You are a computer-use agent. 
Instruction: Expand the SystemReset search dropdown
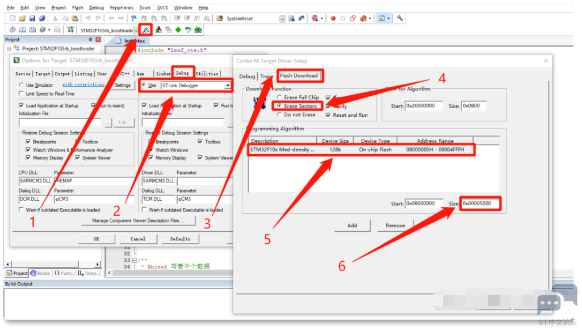[x=282, y=19]
